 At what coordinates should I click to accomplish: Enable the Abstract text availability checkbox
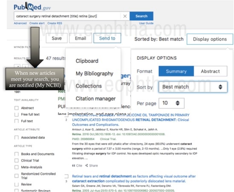tap(16, 108)
